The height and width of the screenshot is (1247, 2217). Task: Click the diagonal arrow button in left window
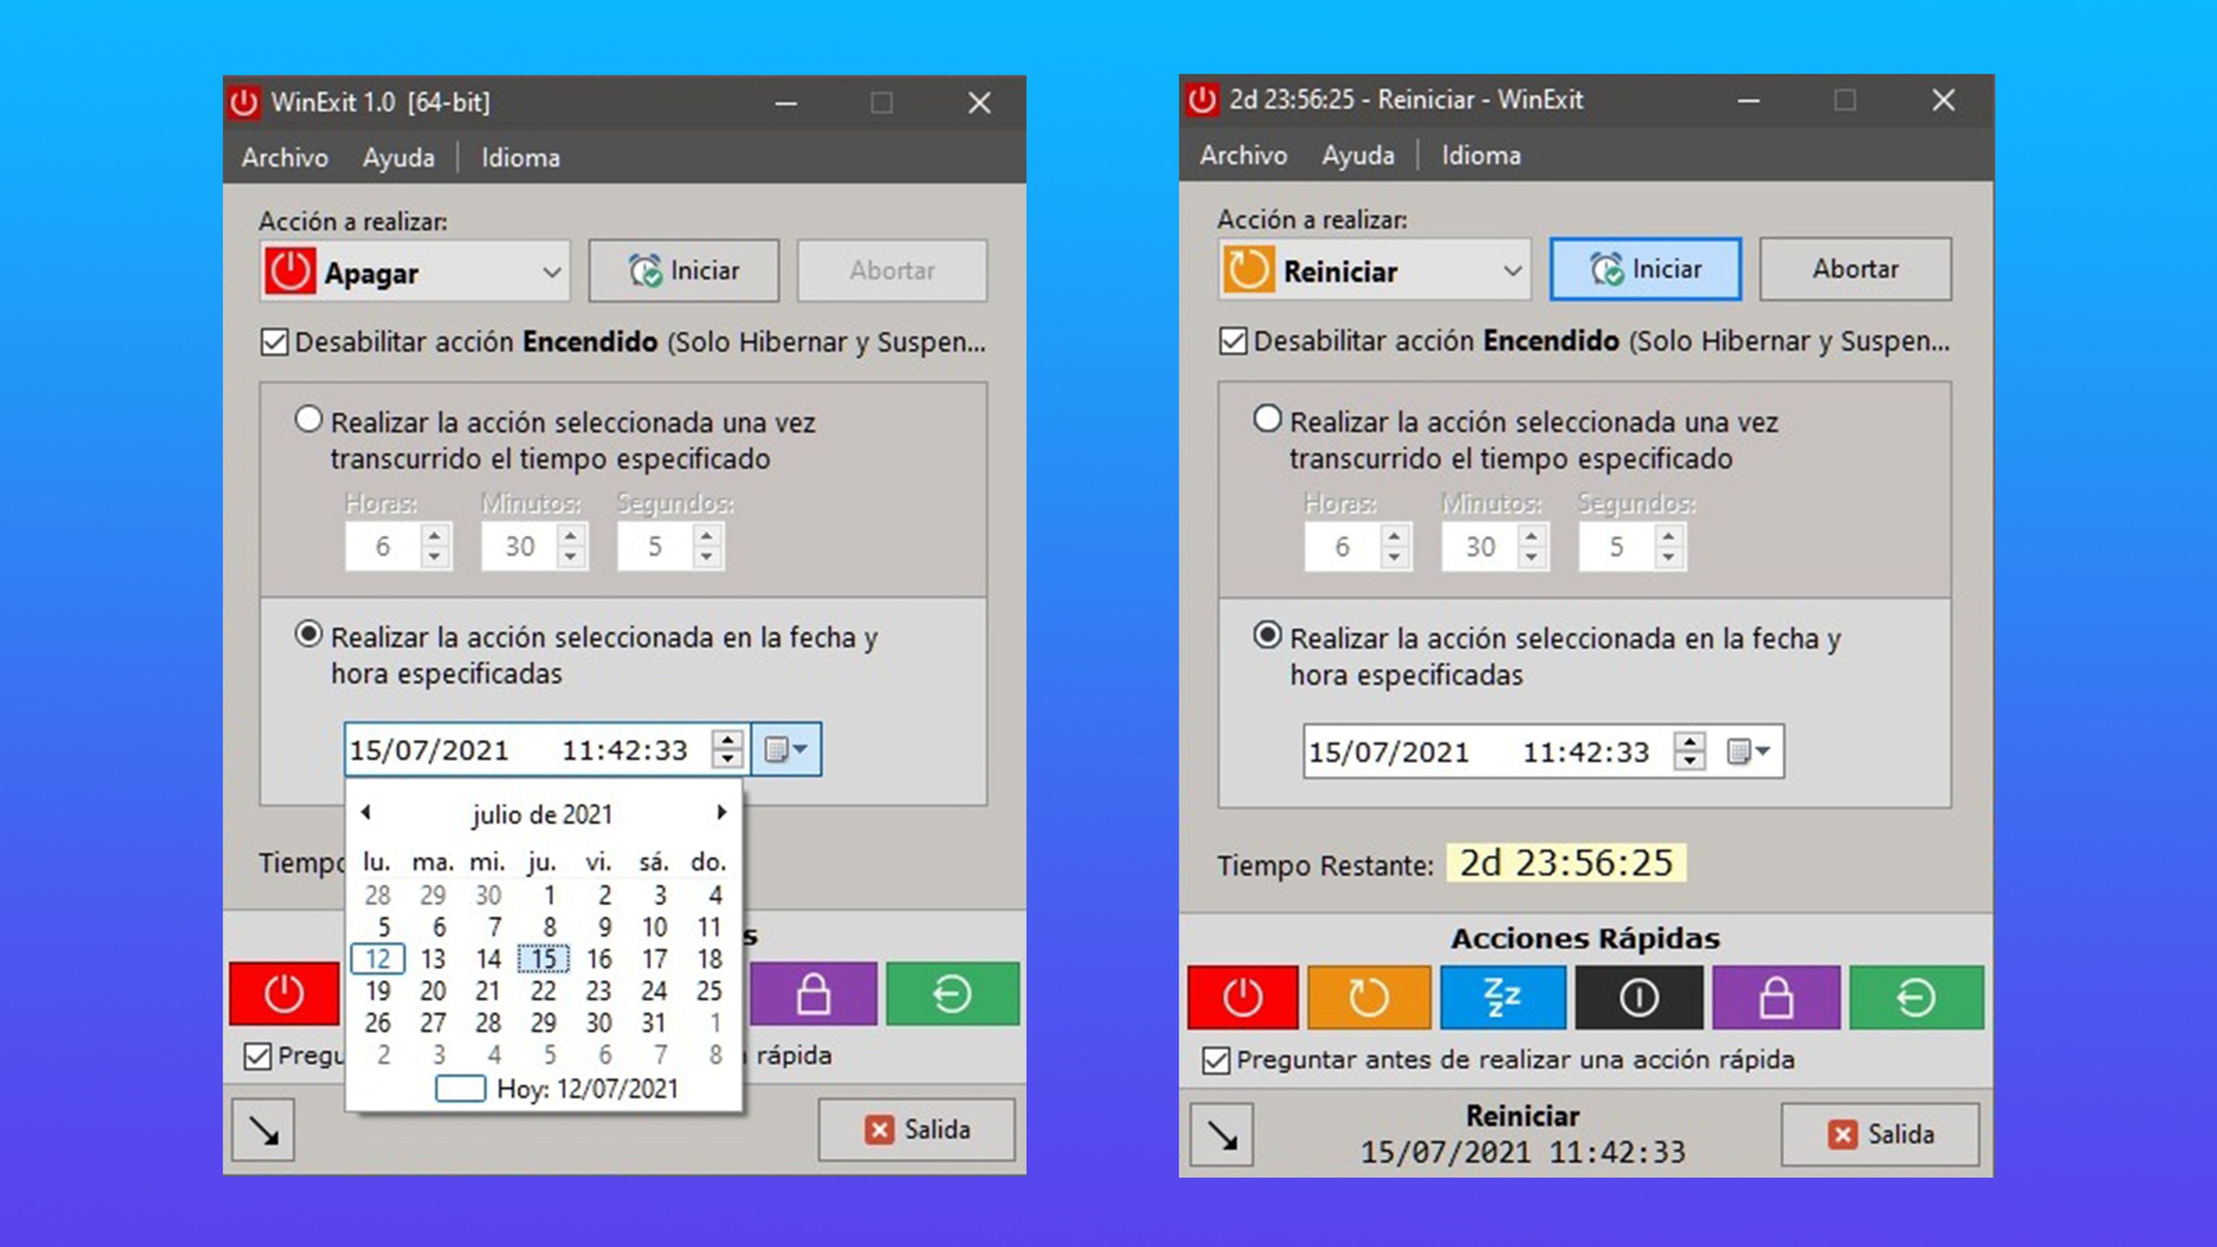tap(263, 1130)
